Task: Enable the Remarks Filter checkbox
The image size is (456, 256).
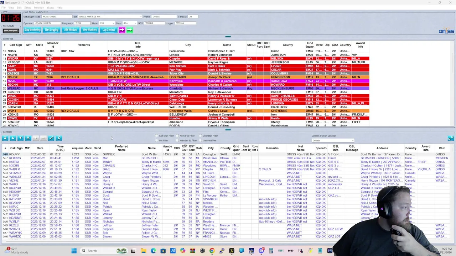Action: (x=177, y=136)
